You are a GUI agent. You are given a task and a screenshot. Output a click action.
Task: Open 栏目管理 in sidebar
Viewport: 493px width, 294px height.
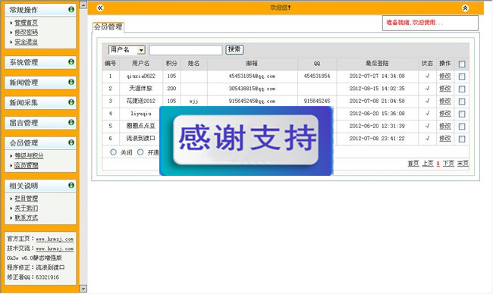click(26, 199)
